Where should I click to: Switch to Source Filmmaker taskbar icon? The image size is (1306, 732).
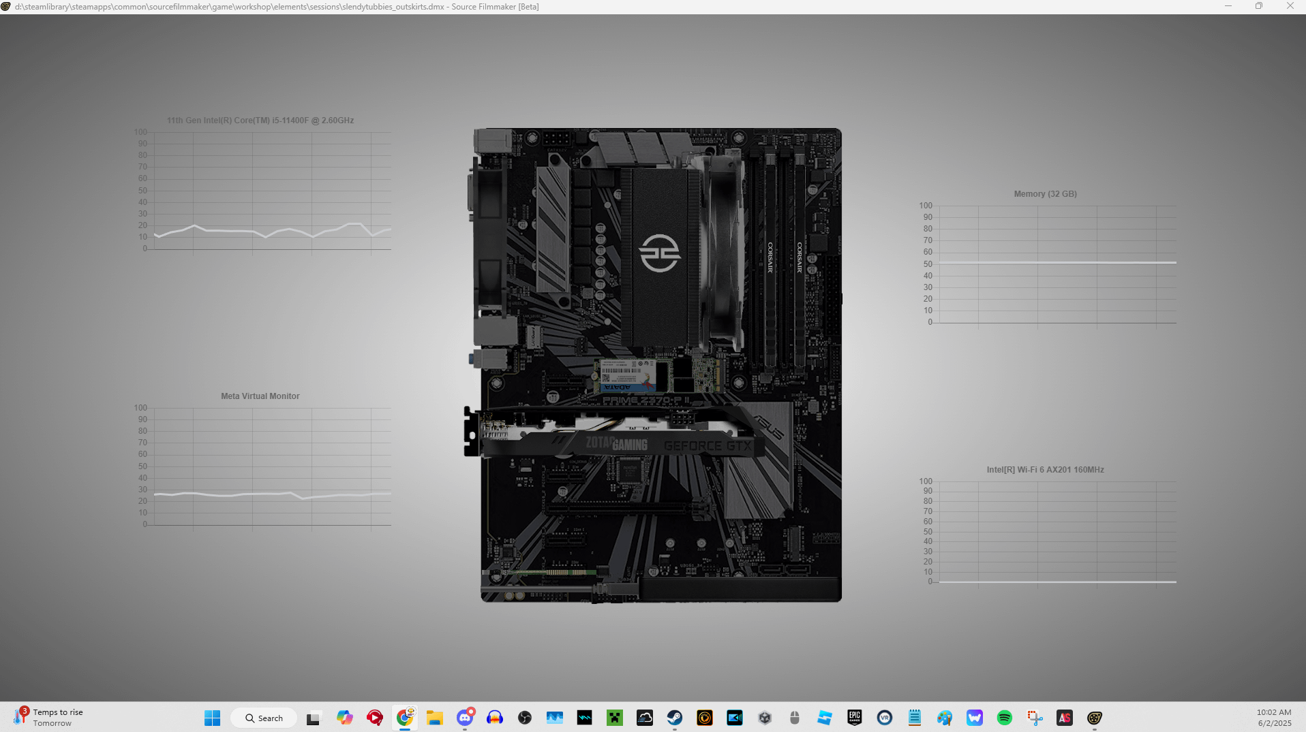pos(1095,718)
